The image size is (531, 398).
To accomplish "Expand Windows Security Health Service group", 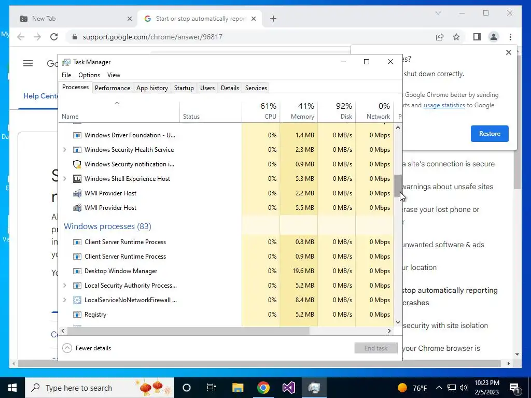I will point(65,150).
